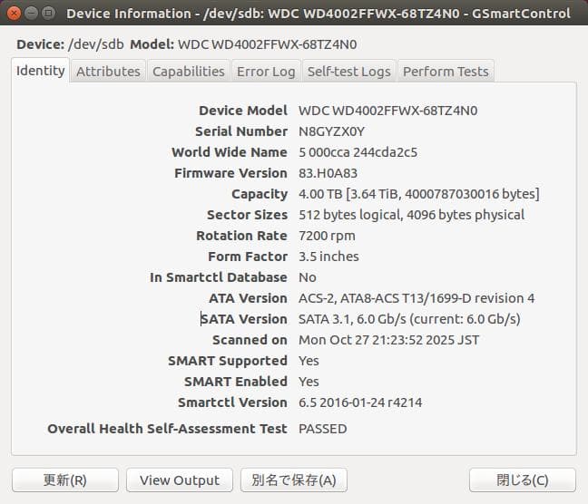Click the SMART Enabled value Yes
Screen dimensions: 588x504
tap(309, 382)
